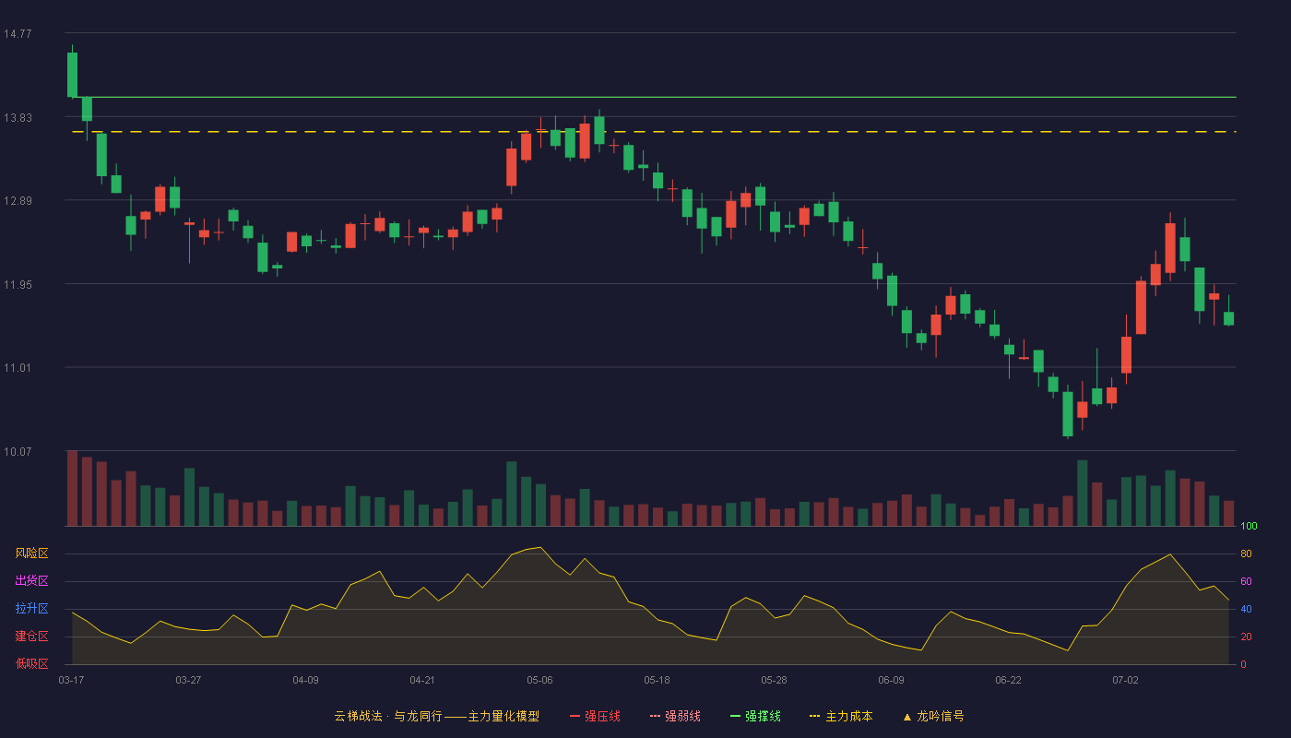Click the pink dashed icon beside 强弱线
Image resolution: width=1291 pixels, height=738 pixels.
point(655,717)
